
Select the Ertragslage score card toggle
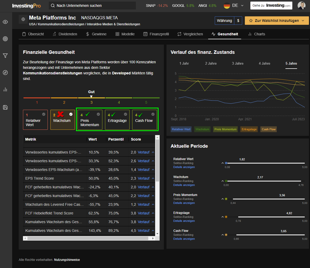pyautogui.click(x=126, y=114)
